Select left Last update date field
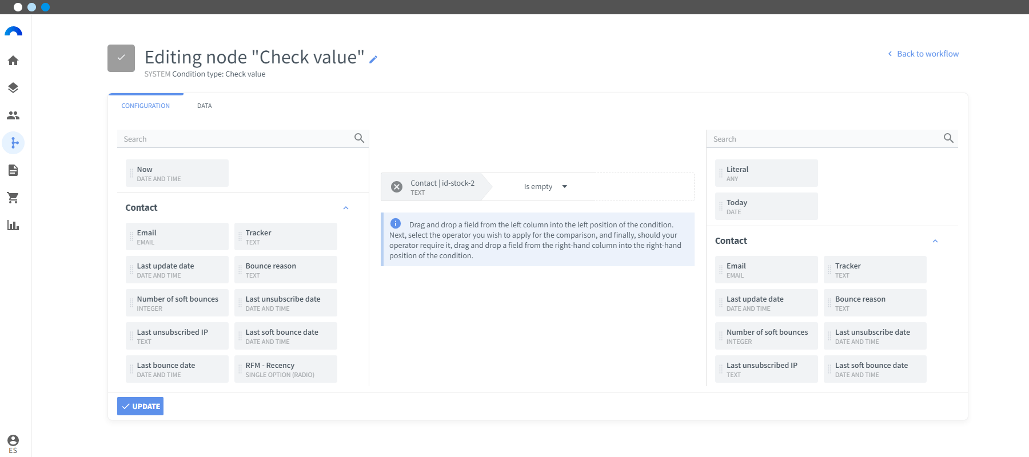The image size is (1029, 457). tap(177, 270)
